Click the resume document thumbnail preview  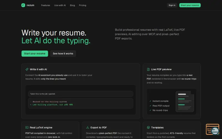click(185, 101)
